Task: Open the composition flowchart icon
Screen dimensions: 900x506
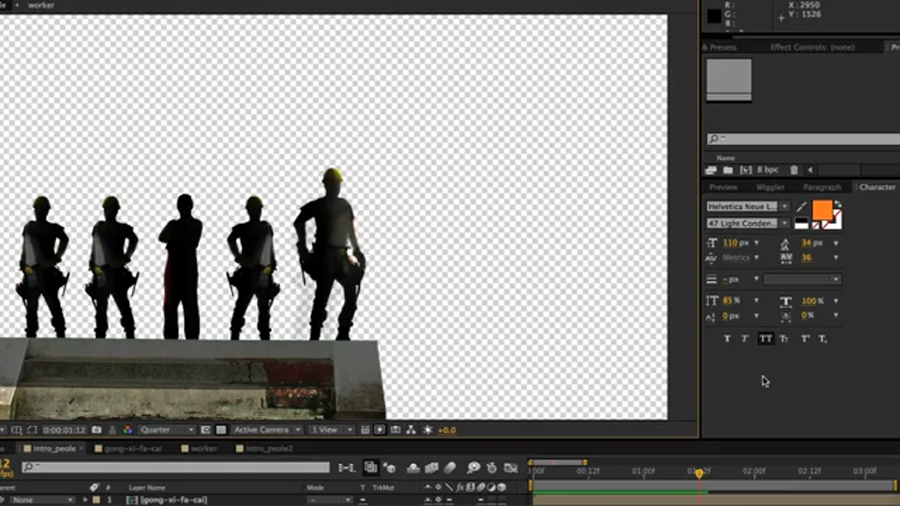Action: click(411, 430)
